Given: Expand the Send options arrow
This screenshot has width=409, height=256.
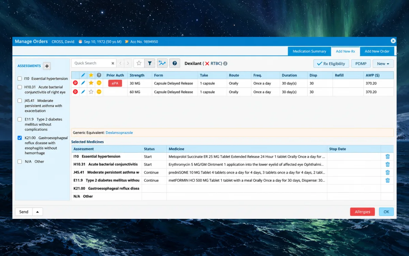Looking at the screenshot, I should pyautogui.click(x=37, y=212).
